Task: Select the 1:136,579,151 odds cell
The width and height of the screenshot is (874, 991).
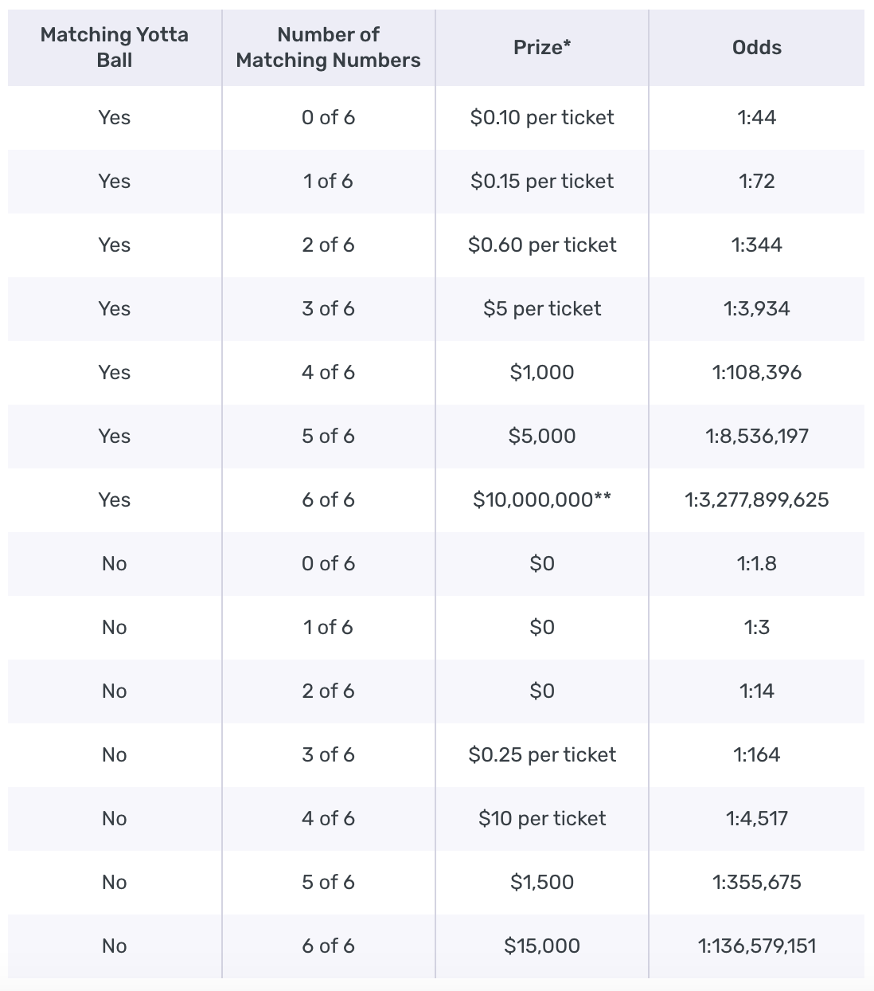Action: [757, 946]
